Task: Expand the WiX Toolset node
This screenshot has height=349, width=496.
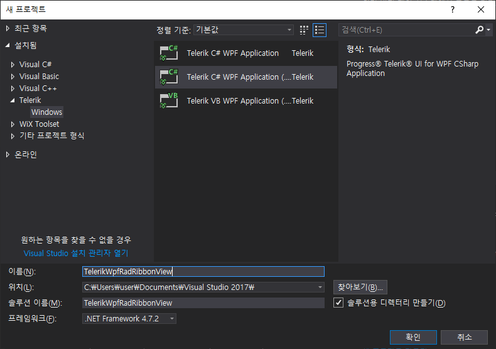Action: [13, 124]
